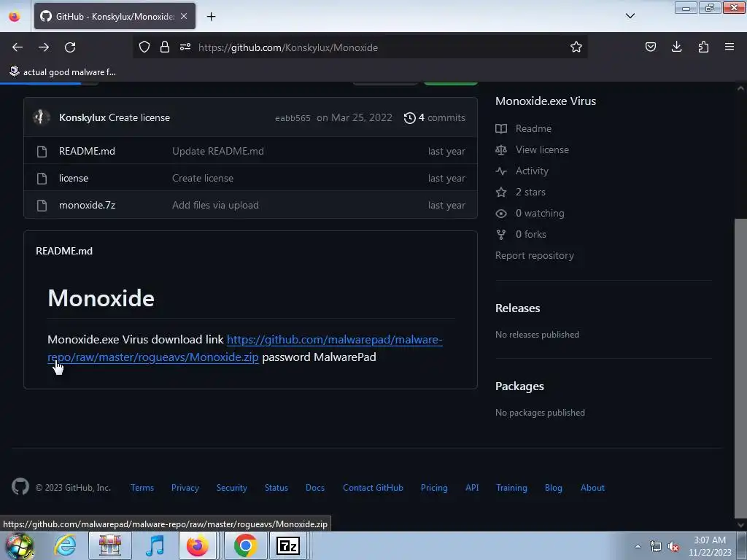Expand the list all tabs chevron
The width and height of the screenshot is (747, 560).
click(x=630, y=16)
